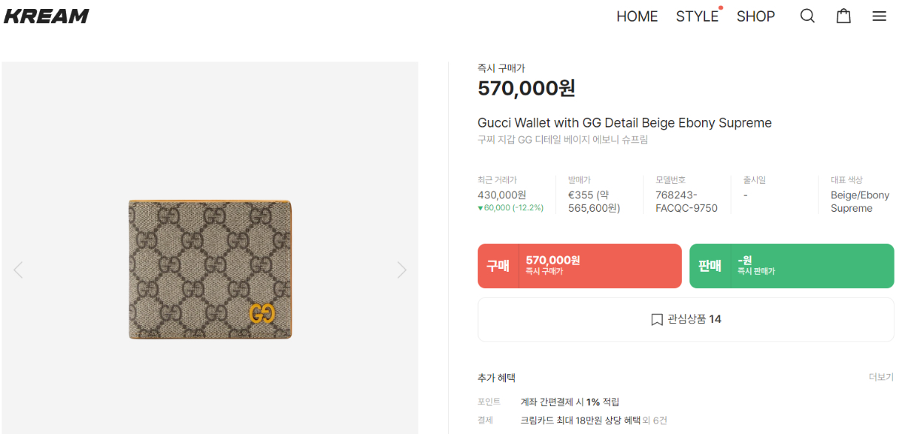This screenshot has height=434, width=902.
Task: Click the KREAM logo
Action: click(x=47, y=16)
